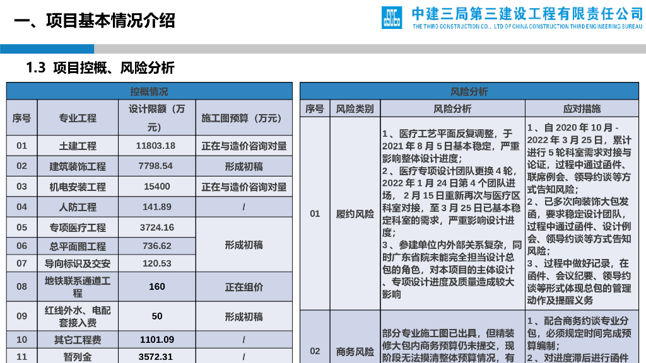Click the slide title 一、项目基本情况介绍

(95, 21)
